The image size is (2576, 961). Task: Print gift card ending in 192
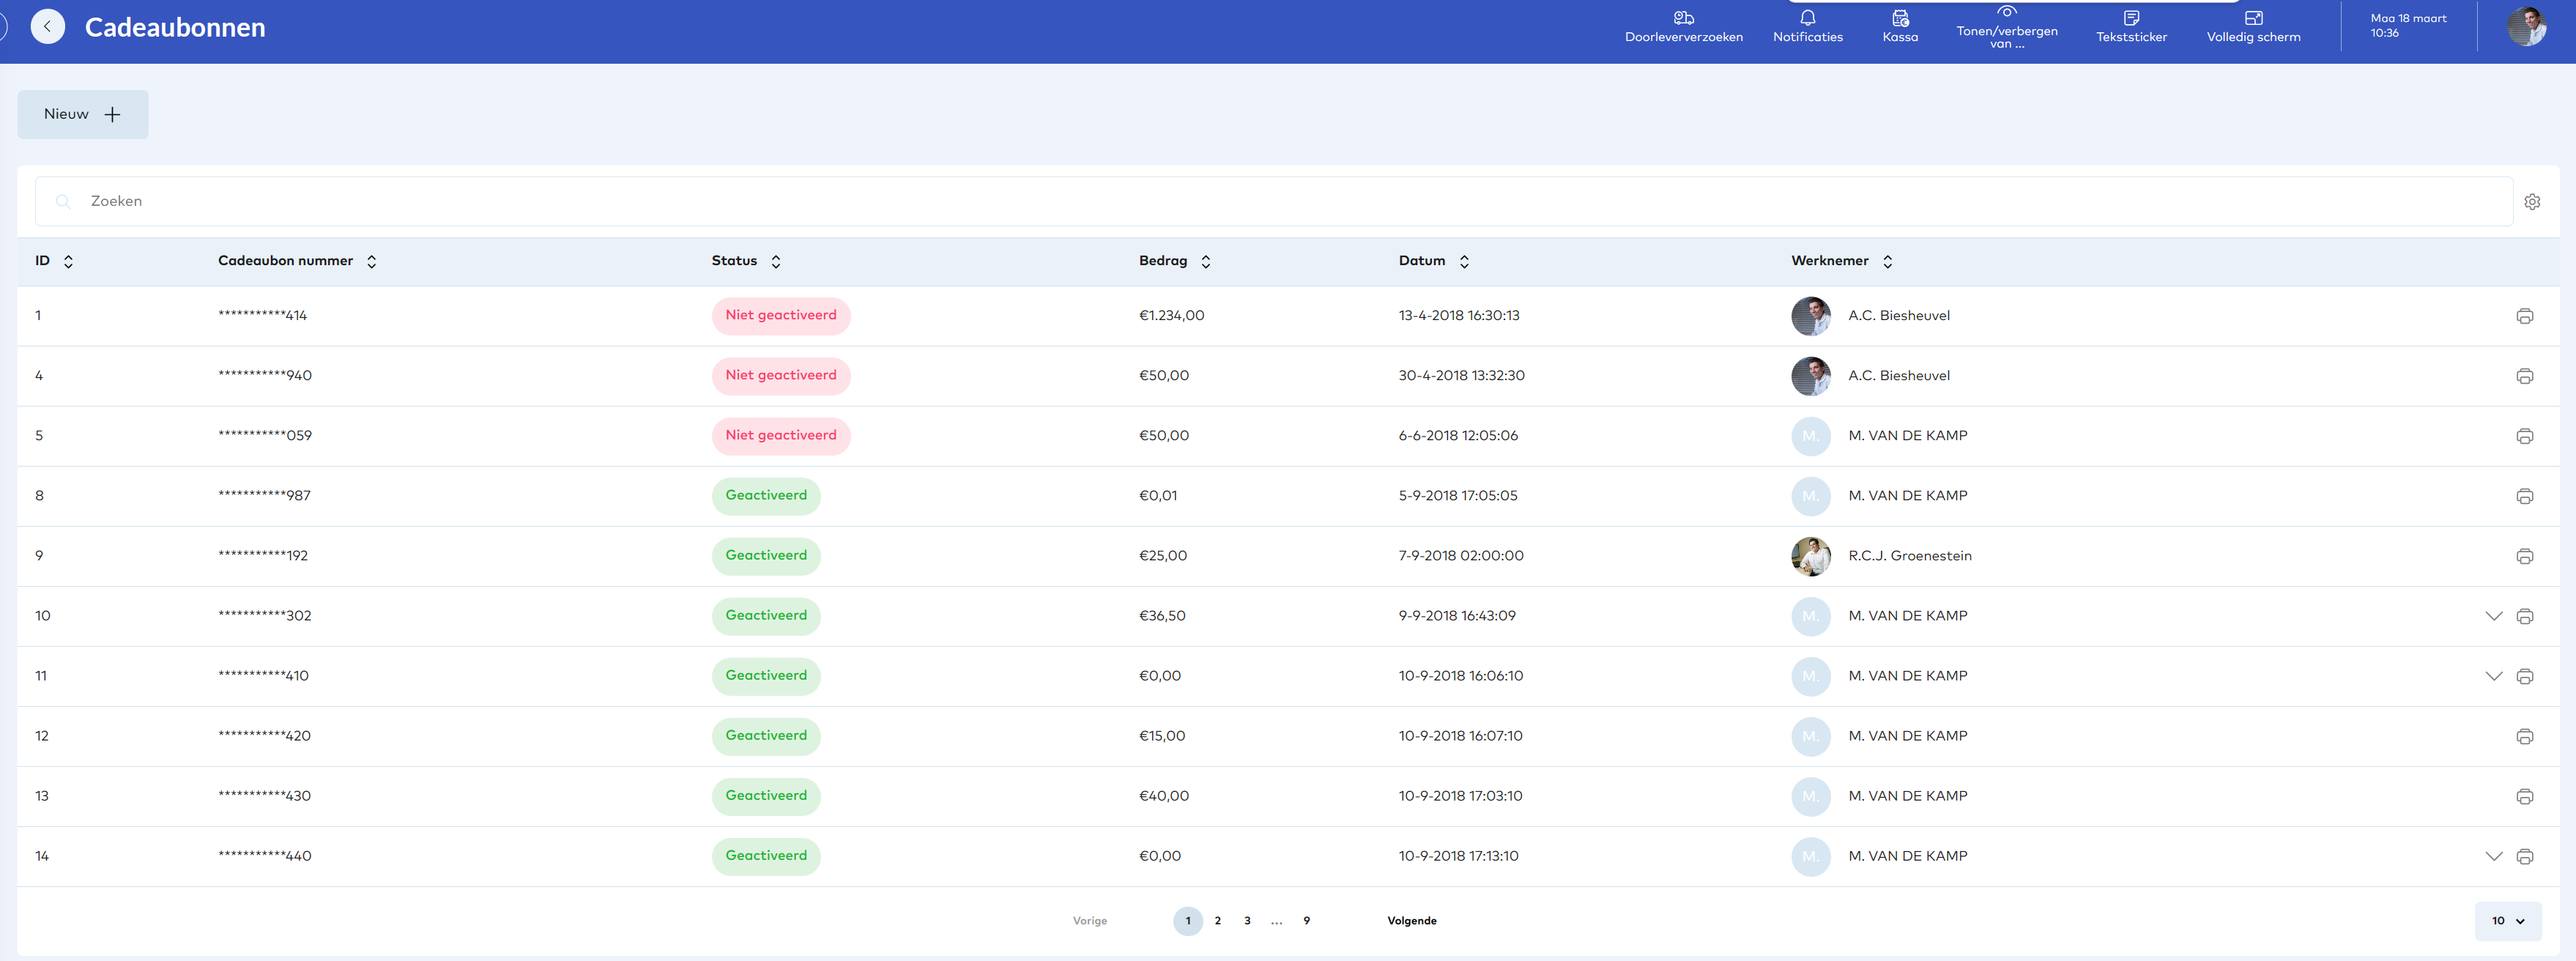pos(2524,556)
